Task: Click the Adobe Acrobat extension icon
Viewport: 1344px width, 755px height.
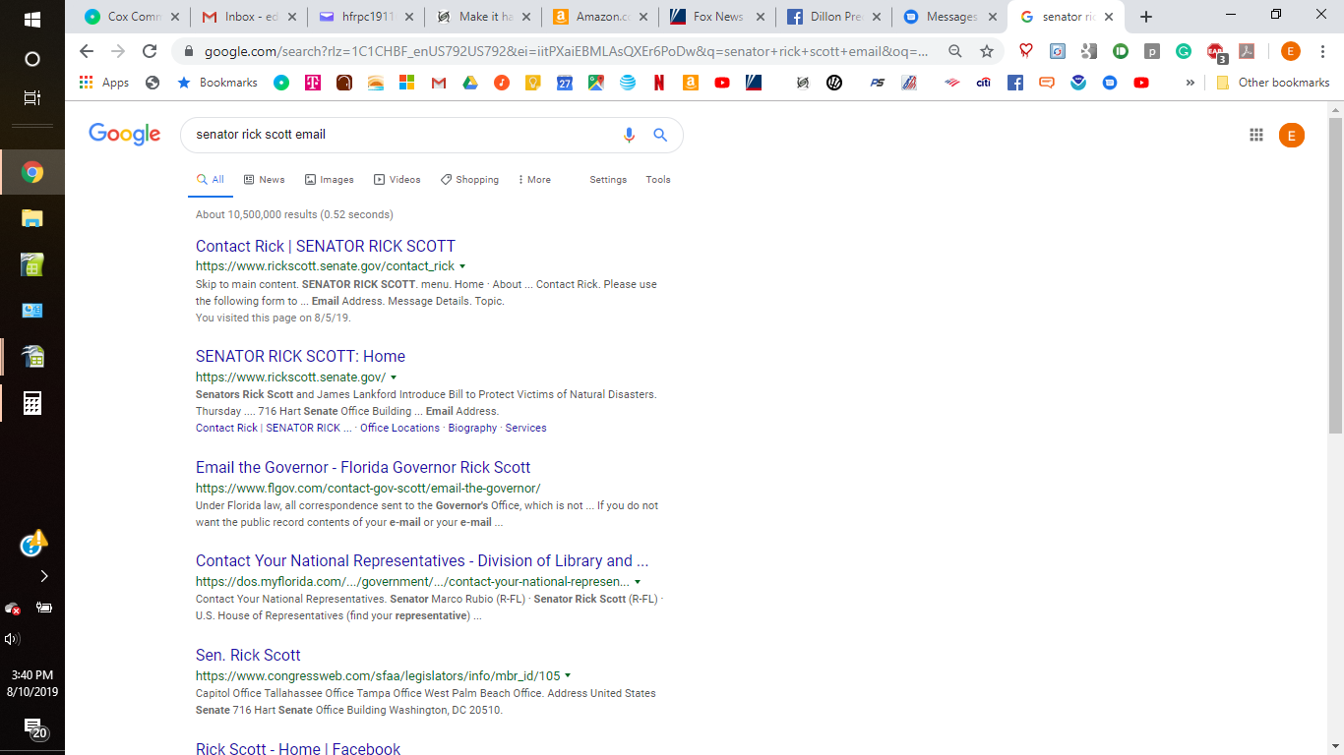Action: click(x=1247, y=51)
